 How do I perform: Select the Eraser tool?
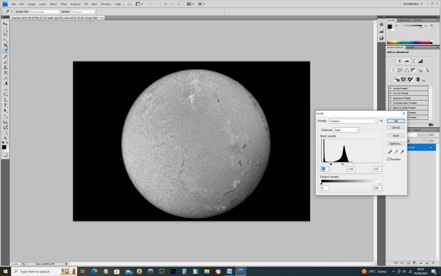tap(5, 78)
